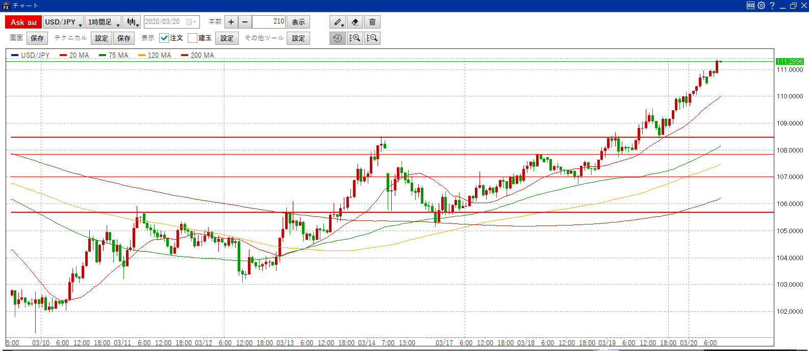Click the trash can delete-drawings icon
809x351 pixels.
click(x=372, y=22)
